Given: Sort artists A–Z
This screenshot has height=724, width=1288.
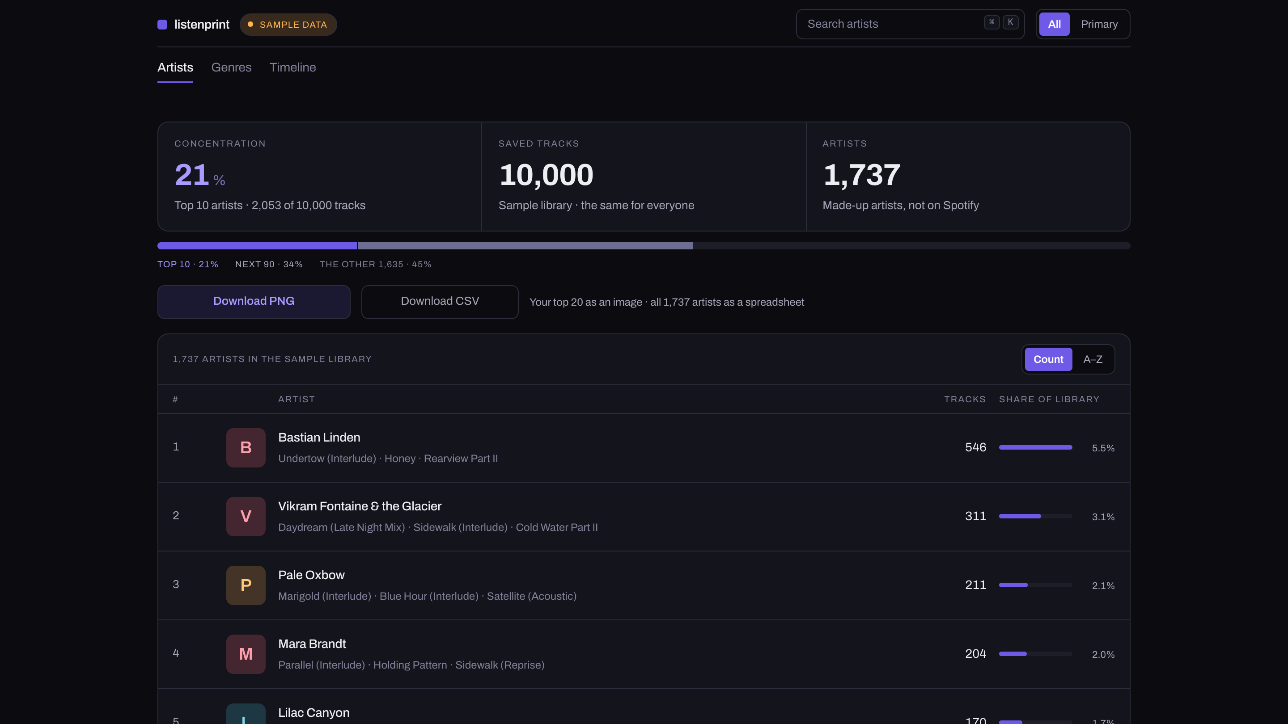Looking at the screenshot, I should [x=1093, y=359].
